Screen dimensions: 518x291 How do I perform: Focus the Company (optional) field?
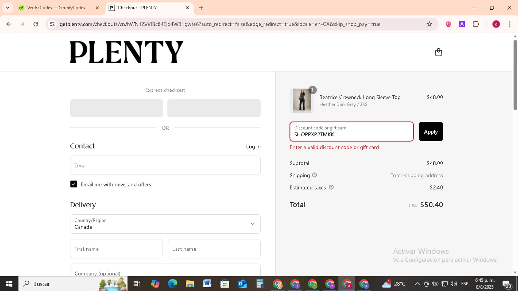tap(165, 270)
